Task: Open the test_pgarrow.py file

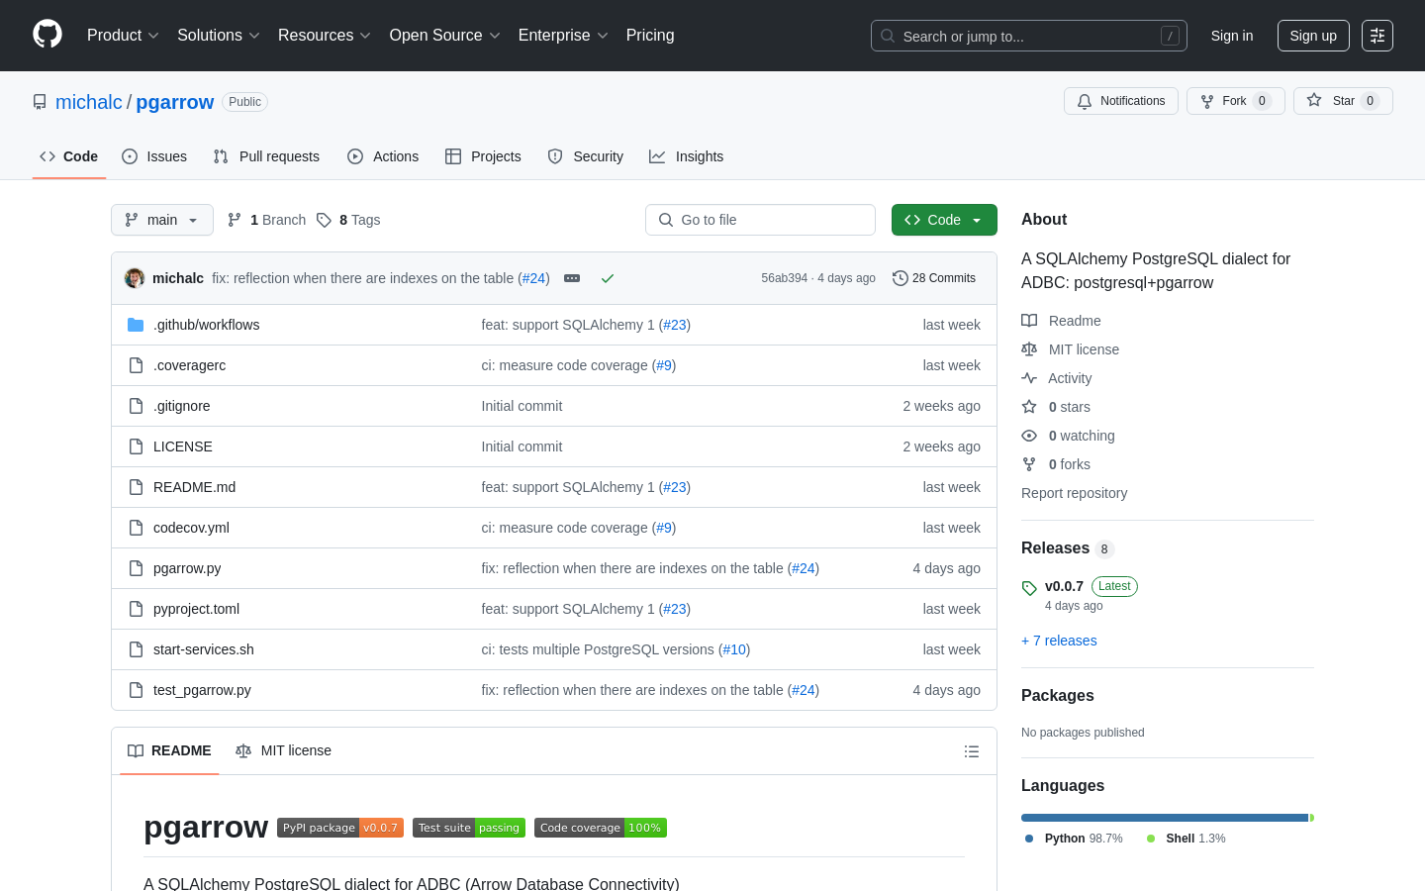Action: pyautogui.click(x=202, y=690)
